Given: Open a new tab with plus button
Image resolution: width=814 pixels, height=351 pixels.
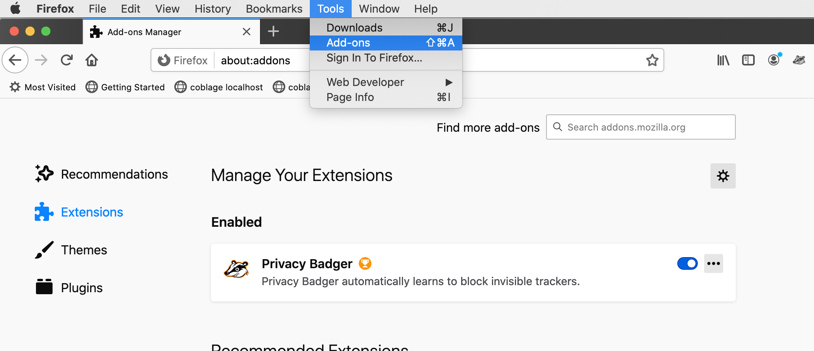Looking at the screenshot, I should point(273,32).
